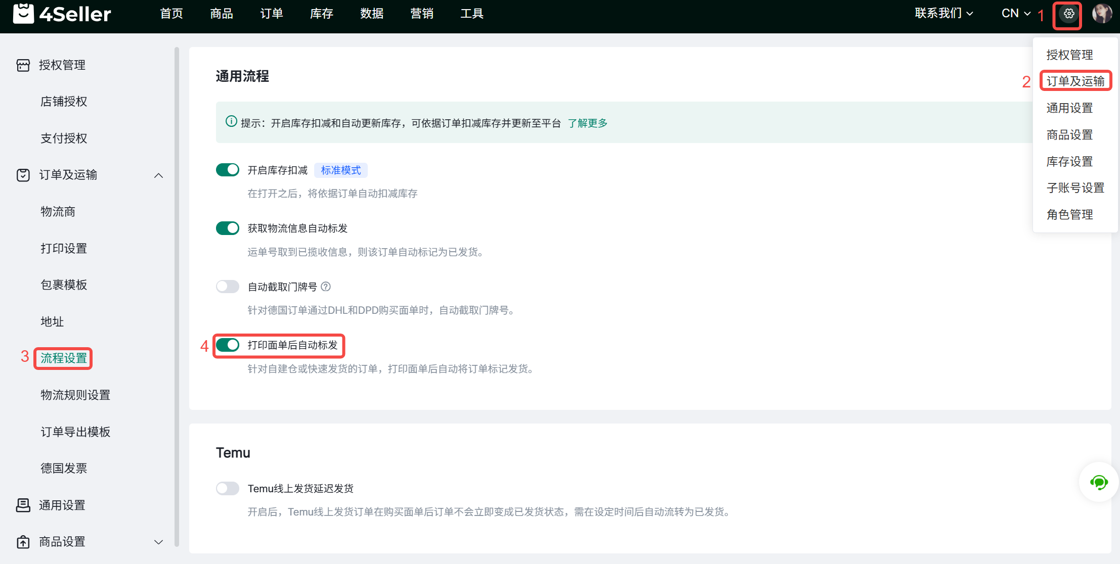This screenshot has height=564, width=1120.
Task: Click the 订单及运输 clipboard icon in sidebar
Action: pos(23,175)
